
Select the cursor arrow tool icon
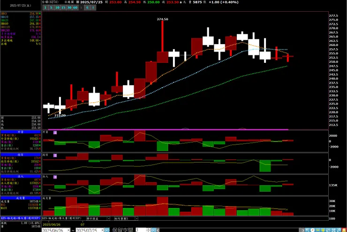[x=307, y=230]
